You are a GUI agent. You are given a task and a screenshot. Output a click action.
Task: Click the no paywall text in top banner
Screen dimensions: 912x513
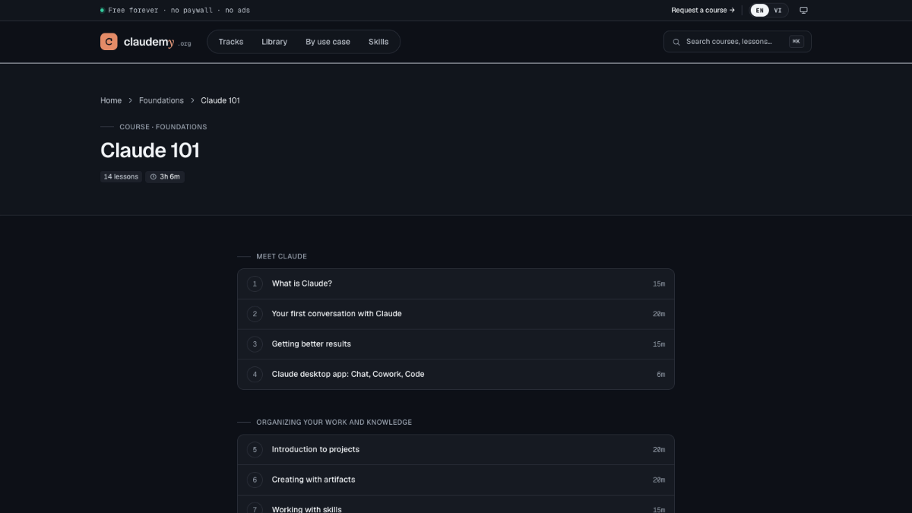pyautogui.click(x=192, y=11)
